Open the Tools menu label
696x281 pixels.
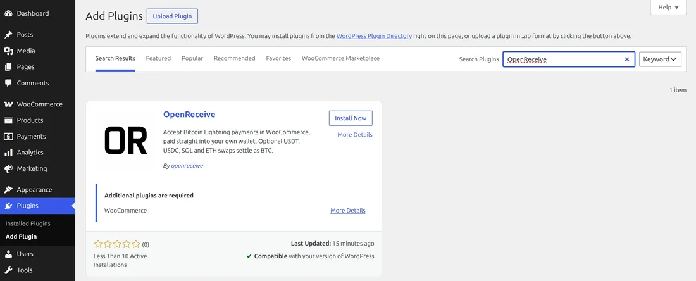tap(25, 270)
